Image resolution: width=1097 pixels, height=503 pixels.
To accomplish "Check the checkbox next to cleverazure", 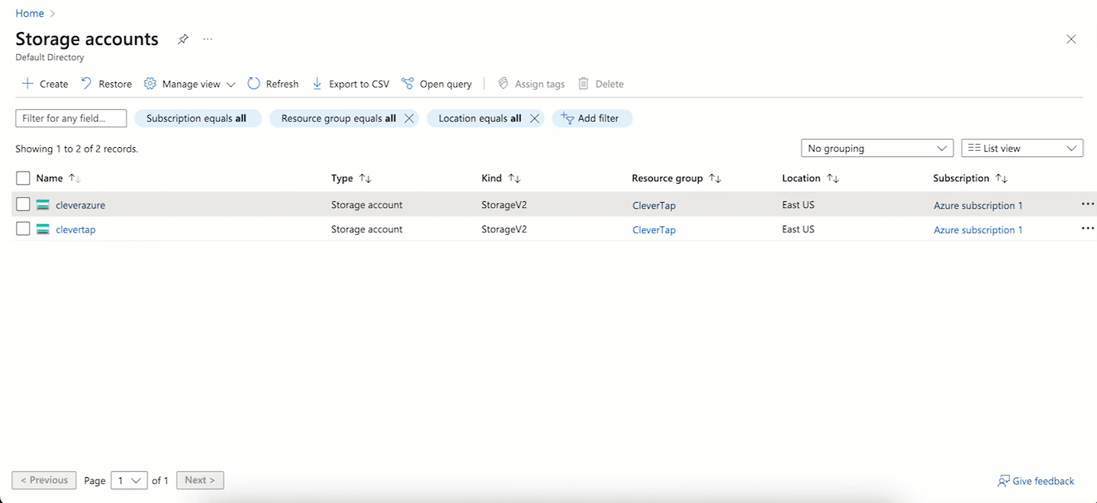I will coord(22,204).
